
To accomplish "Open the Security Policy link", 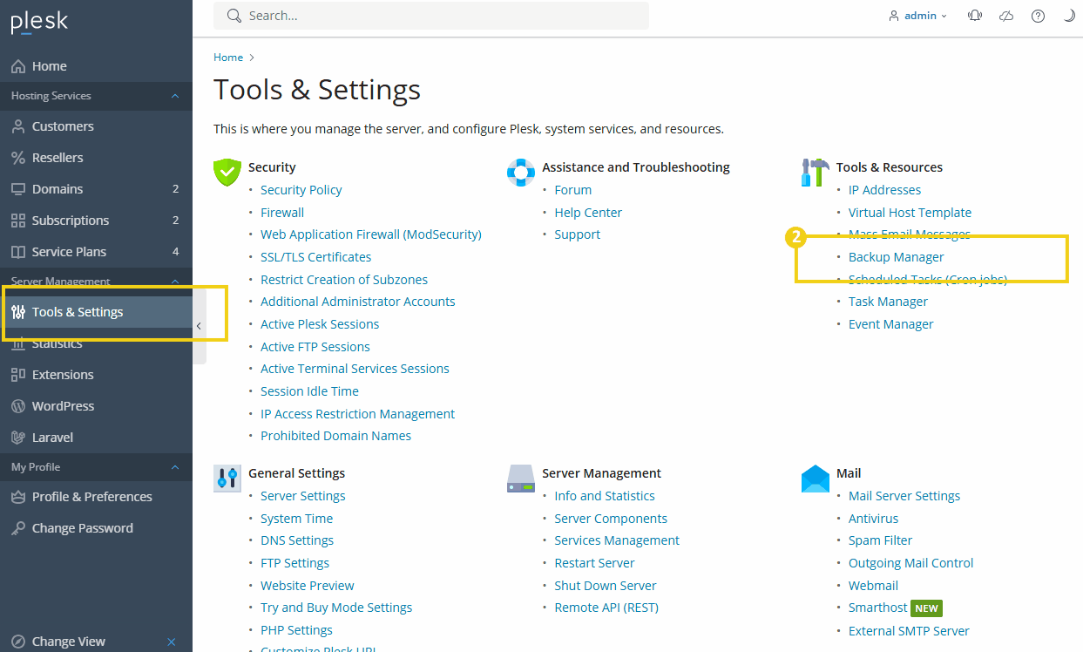I will (x=301, y=190).
